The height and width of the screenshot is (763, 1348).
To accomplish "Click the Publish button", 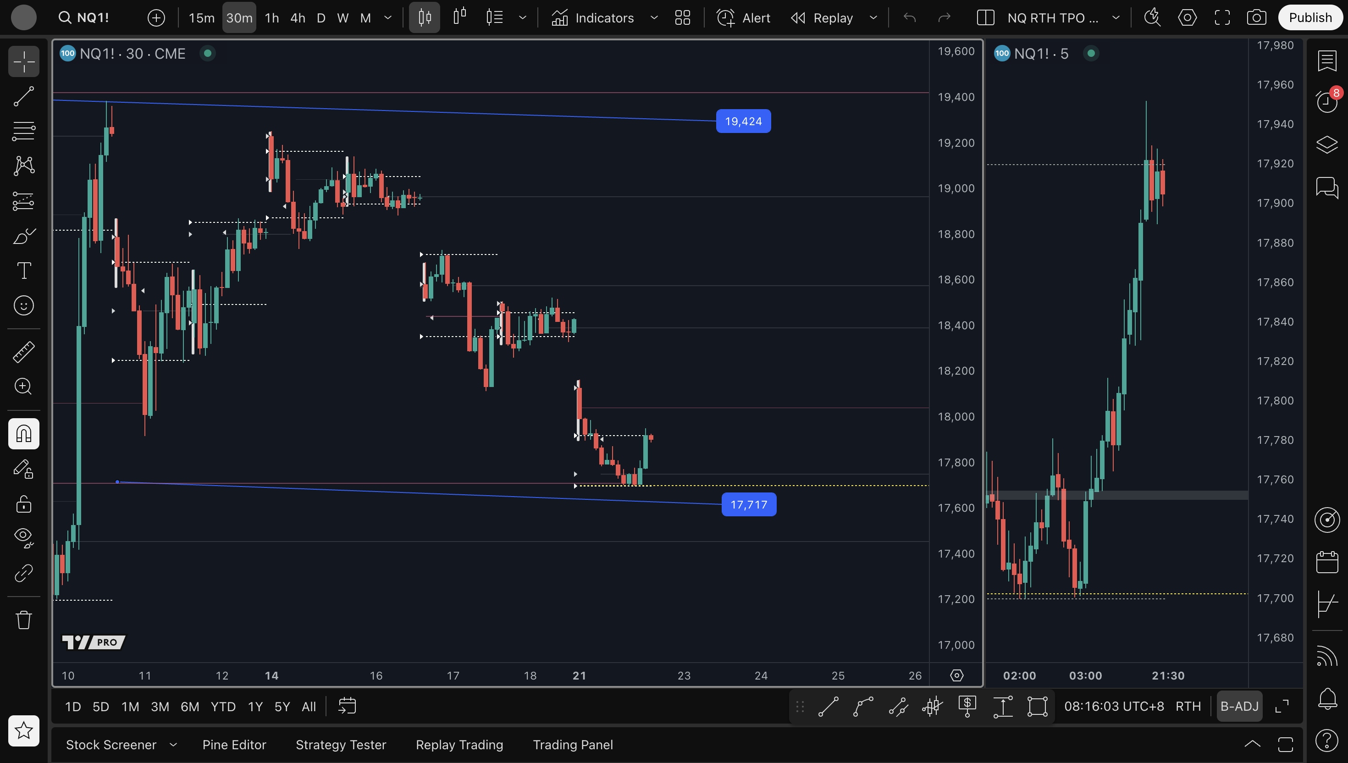I will 1310,18.
